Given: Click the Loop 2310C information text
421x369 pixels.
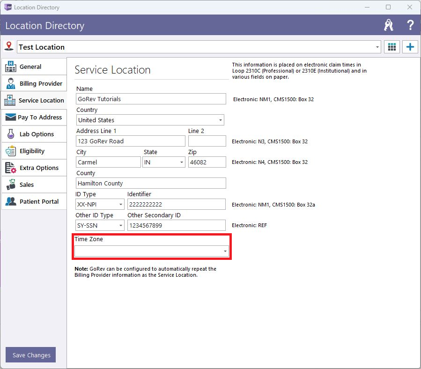Looking at the screenshot, I should click(x=299, y=71).
